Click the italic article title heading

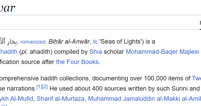click(7, 8)
